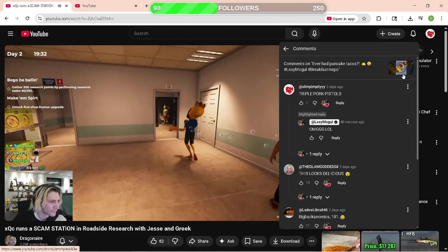Open the Dragonaire channel avatar
The width and height of the screenshot is (448, 252).
pyautogui.click(x=10, y=241)
